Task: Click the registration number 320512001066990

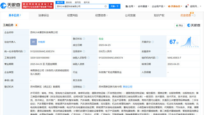Action: (x=40, y=58)
